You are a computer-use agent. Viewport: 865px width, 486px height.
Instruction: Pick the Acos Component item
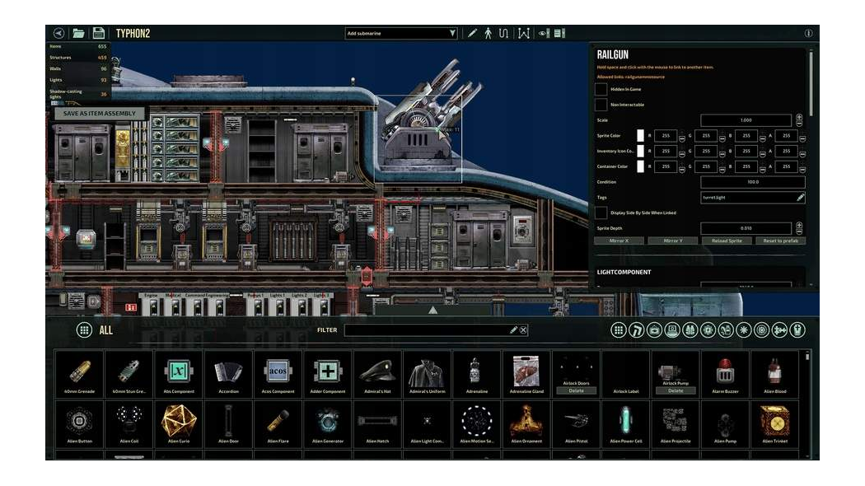(x=278, y=374)
